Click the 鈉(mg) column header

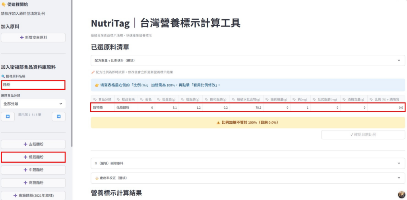300,99
